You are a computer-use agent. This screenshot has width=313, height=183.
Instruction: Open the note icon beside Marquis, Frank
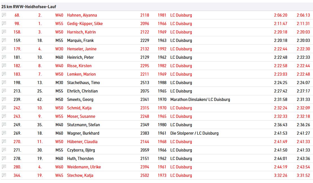4,40
